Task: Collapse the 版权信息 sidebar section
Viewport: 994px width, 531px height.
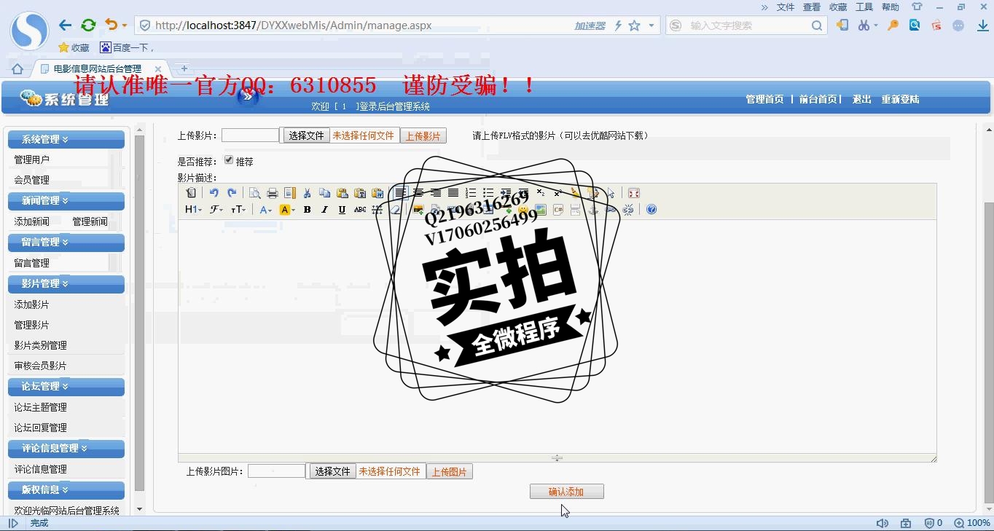Action: (x=66, y=489)
